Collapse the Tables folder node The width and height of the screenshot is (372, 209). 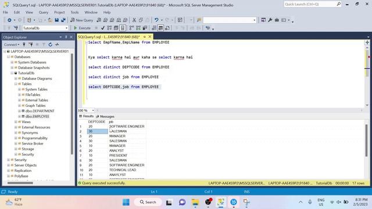[x=16, y=84]
